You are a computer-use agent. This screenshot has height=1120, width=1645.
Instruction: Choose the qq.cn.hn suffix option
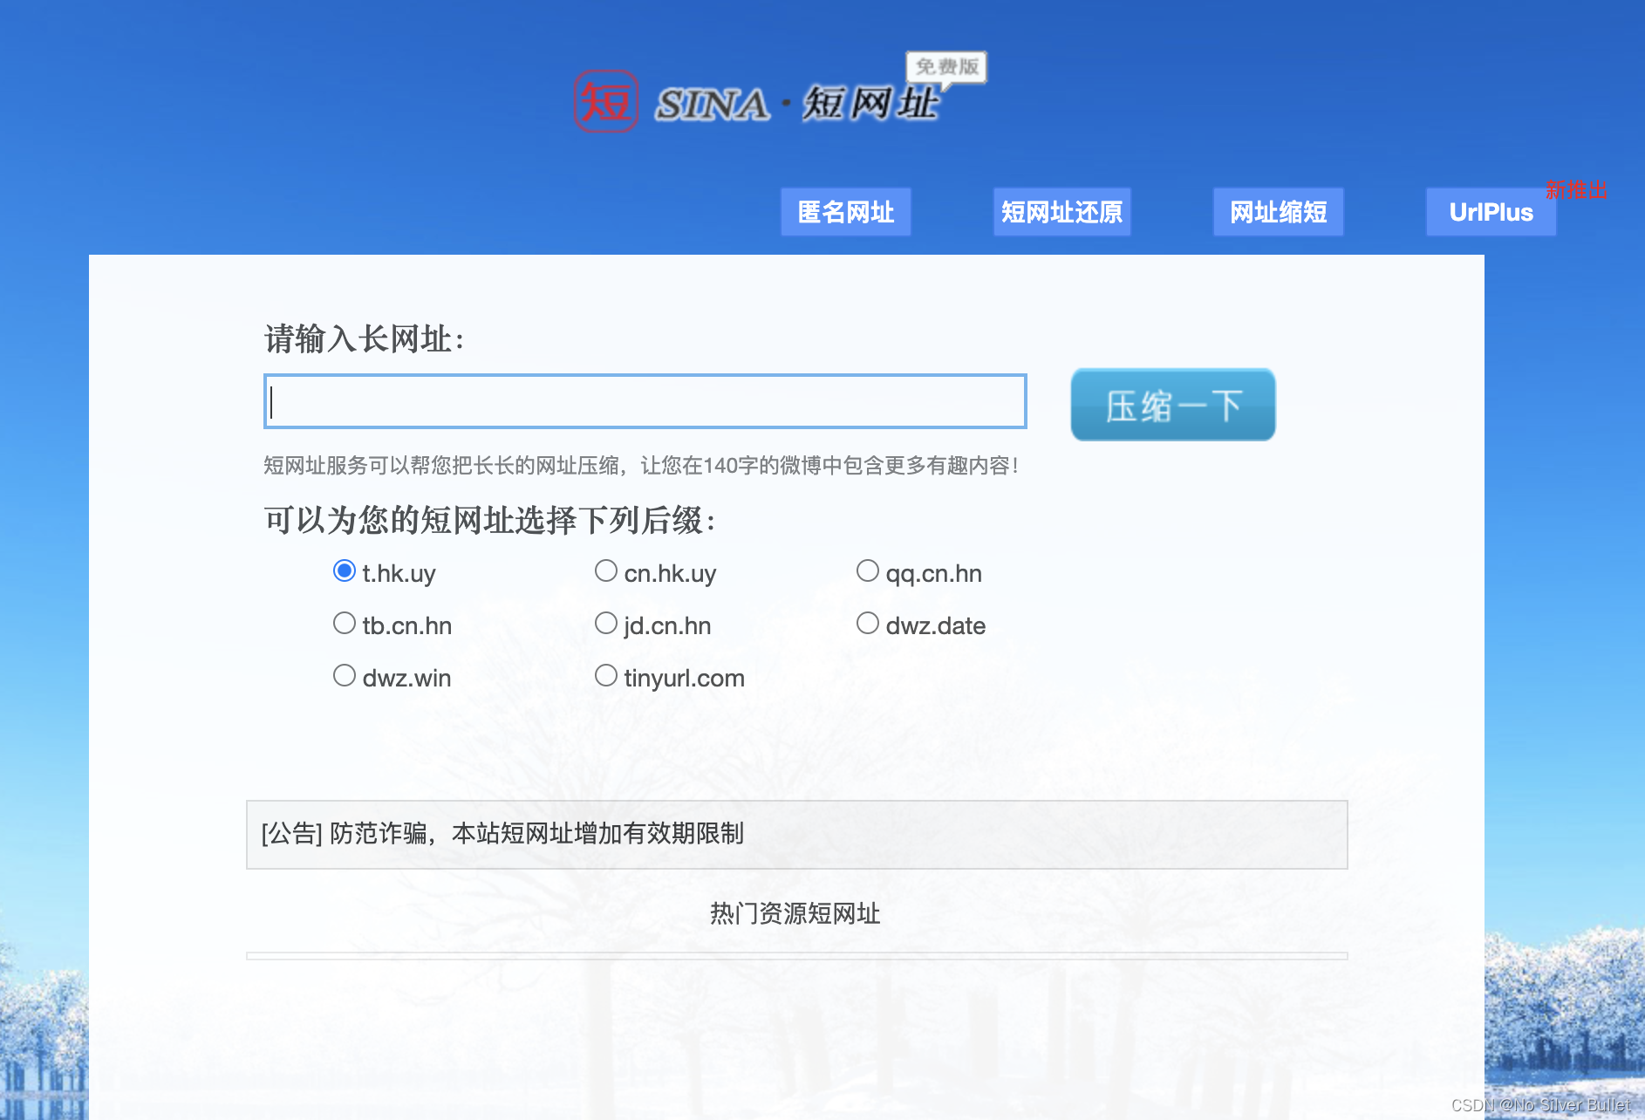(x=868, y=571)
